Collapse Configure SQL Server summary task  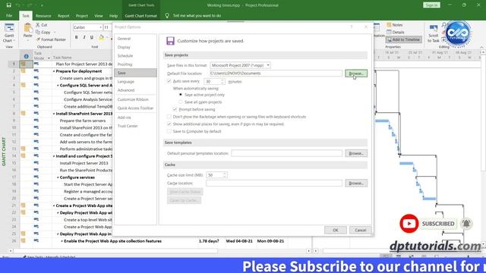58,85
